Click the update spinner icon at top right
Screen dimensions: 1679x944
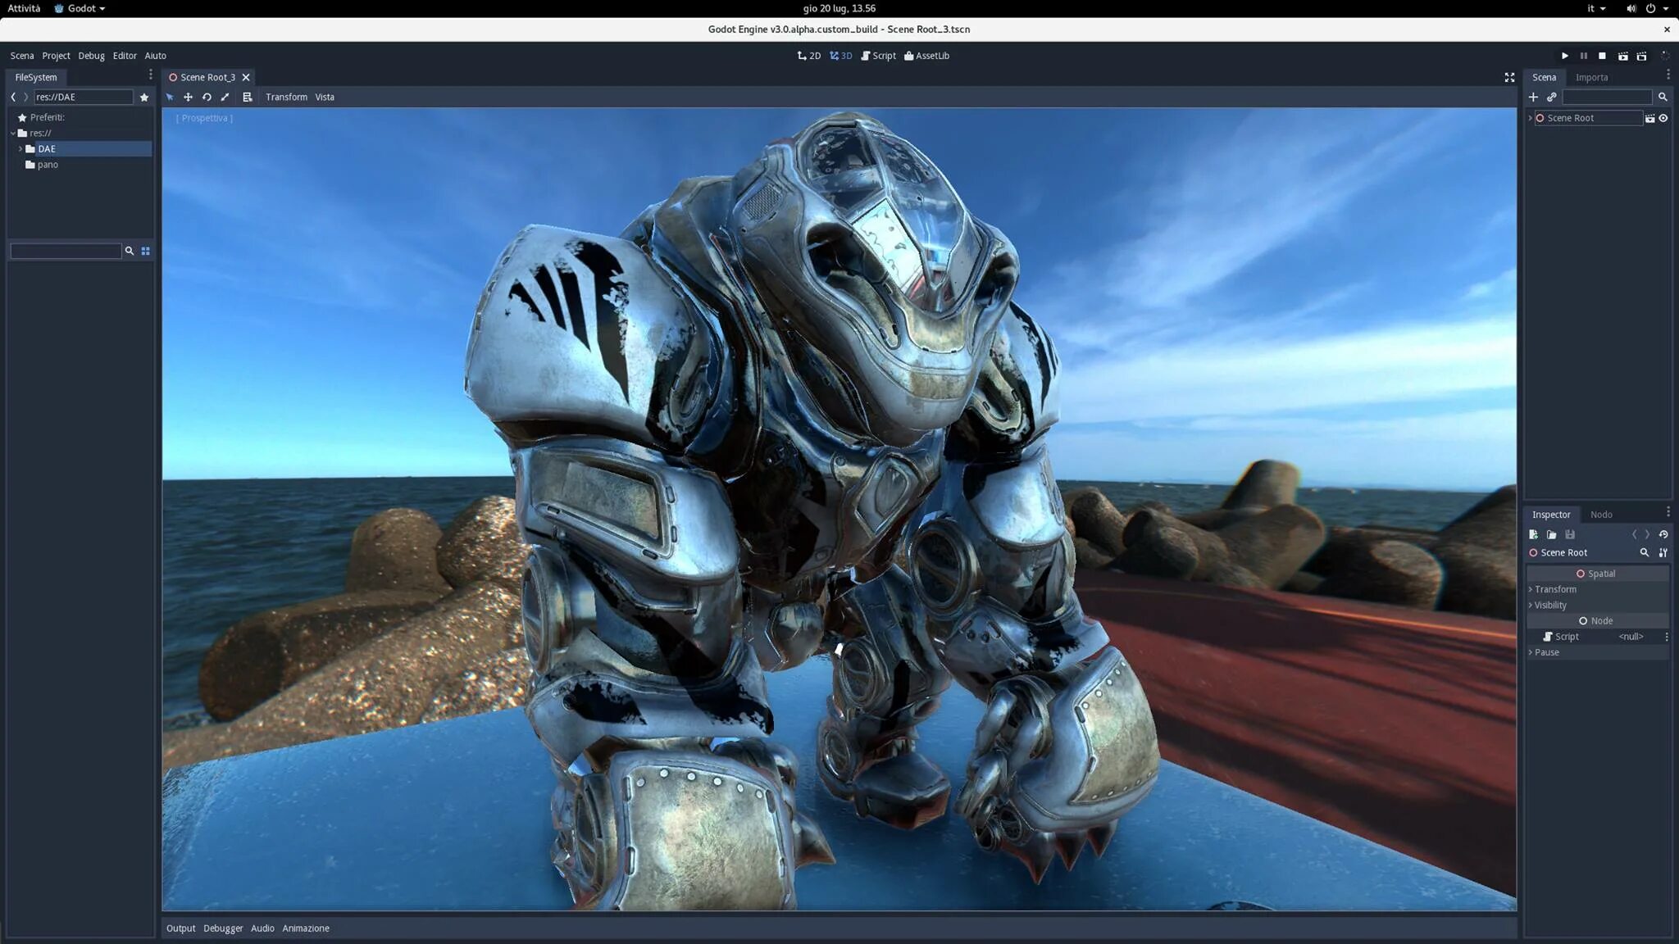[x=1664, y=56]
